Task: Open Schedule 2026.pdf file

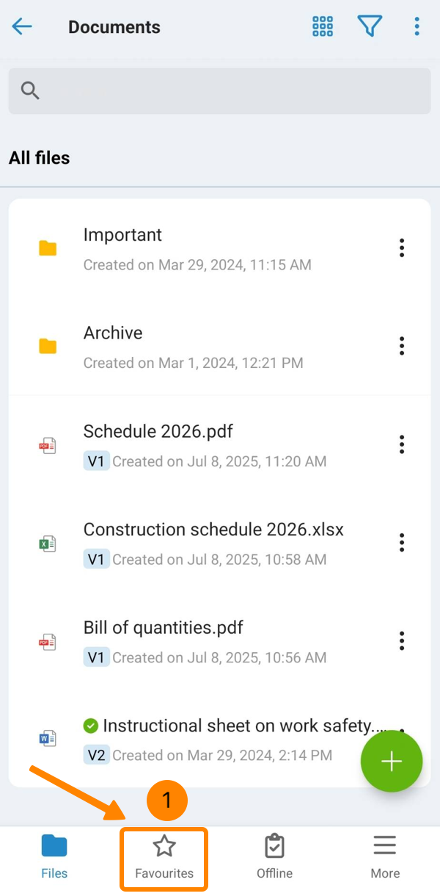Action: 158,432
